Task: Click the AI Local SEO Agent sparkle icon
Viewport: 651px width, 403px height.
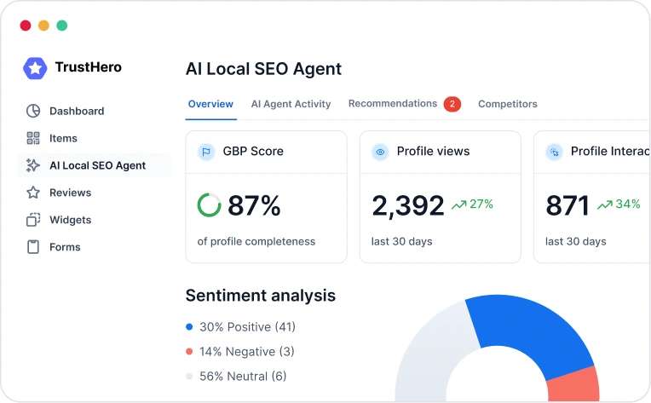Action: coord(32,165)
